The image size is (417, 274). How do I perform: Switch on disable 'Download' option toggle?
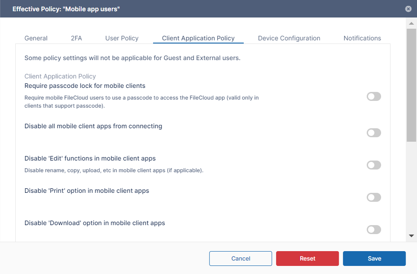click(x=373, y=230)
